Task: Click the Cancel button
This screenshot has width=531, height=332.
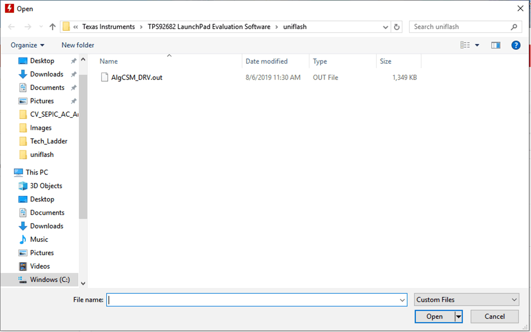Action: pyautogui.click(x=494, y=316)
